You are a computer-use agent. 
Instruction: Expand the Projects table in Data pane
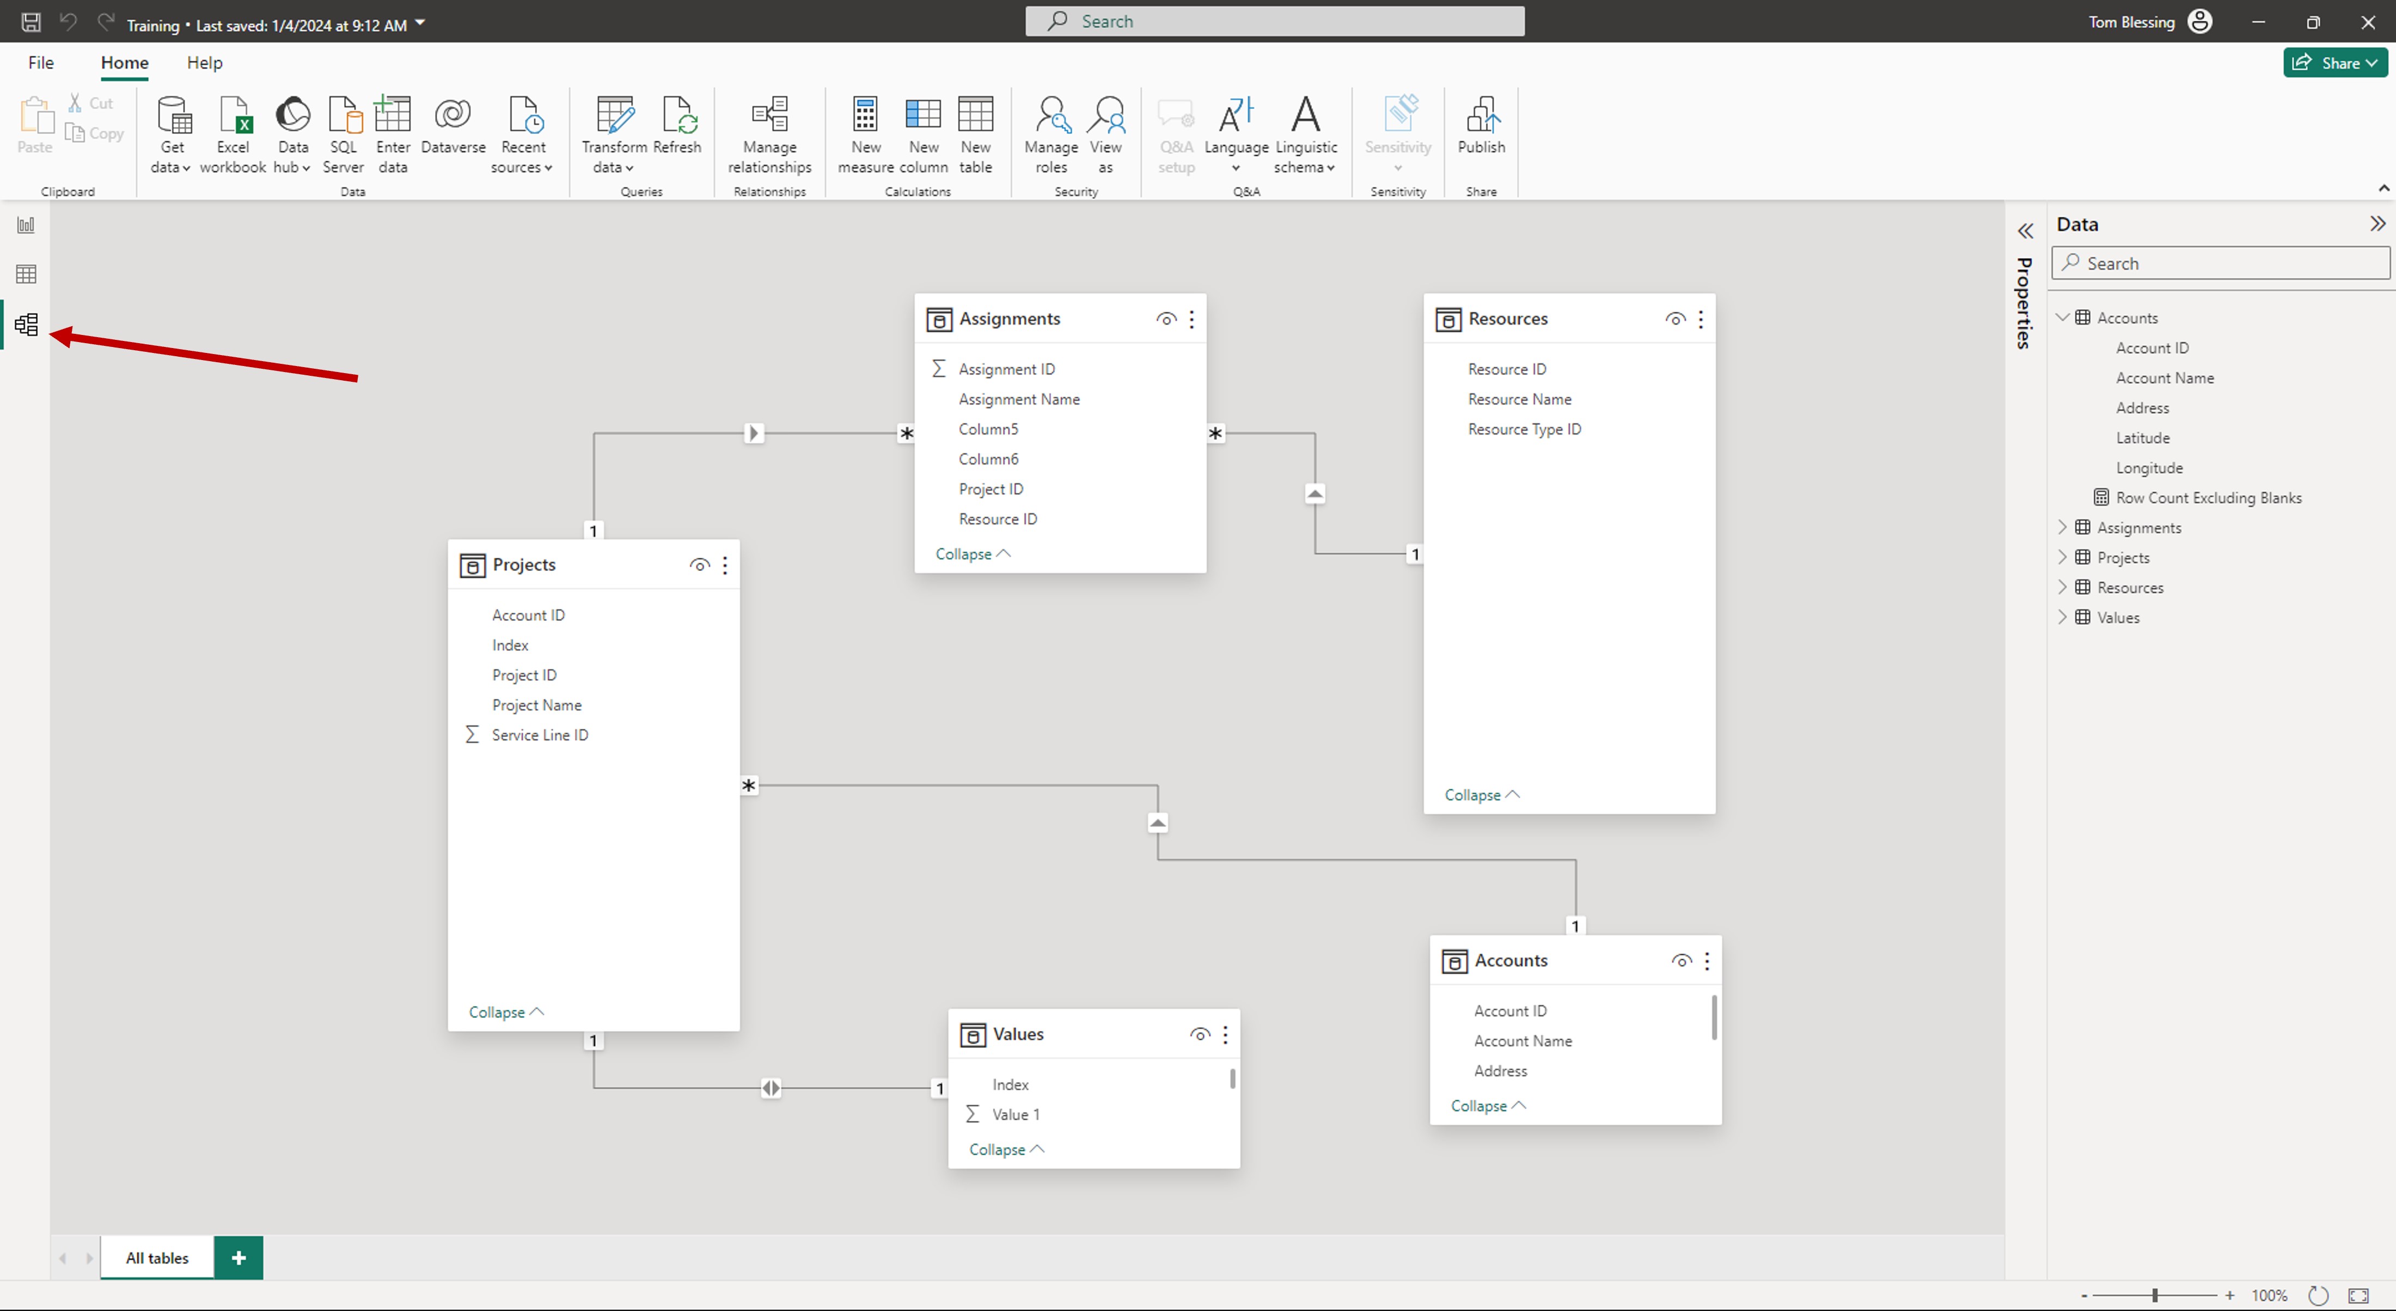pyautogui.click(x=2063, y=557)
